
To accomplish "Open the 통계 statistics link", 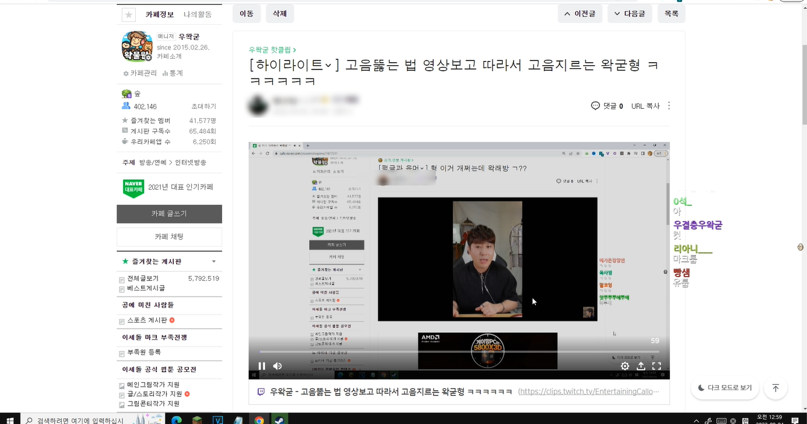I will (173, 73).
